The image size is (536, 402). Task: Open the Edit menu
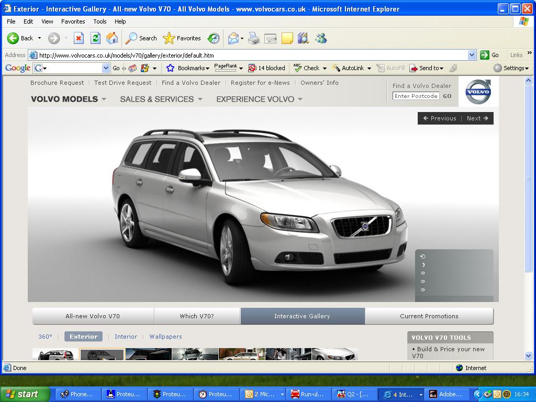tap(28, 21)
